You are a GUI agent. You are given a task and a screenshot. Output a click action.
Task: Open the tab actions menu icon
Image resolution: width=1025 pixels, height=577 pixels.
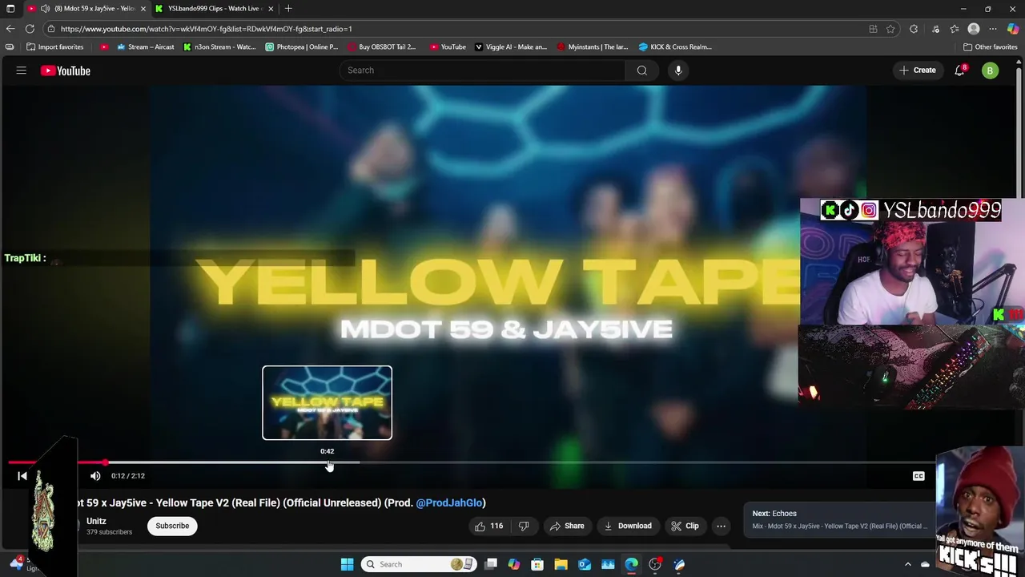pos(10,9)
